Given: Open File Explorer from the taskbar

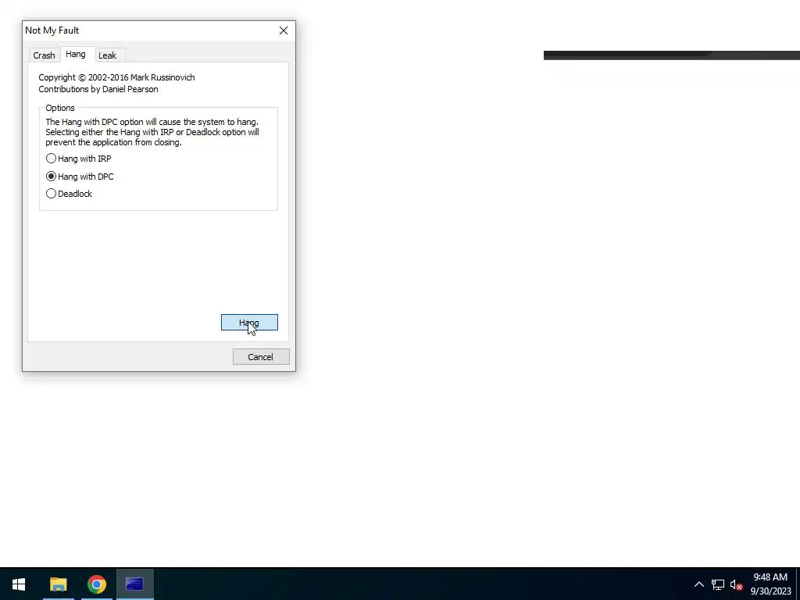Looking at the screenshot, I should pos(58,584).
